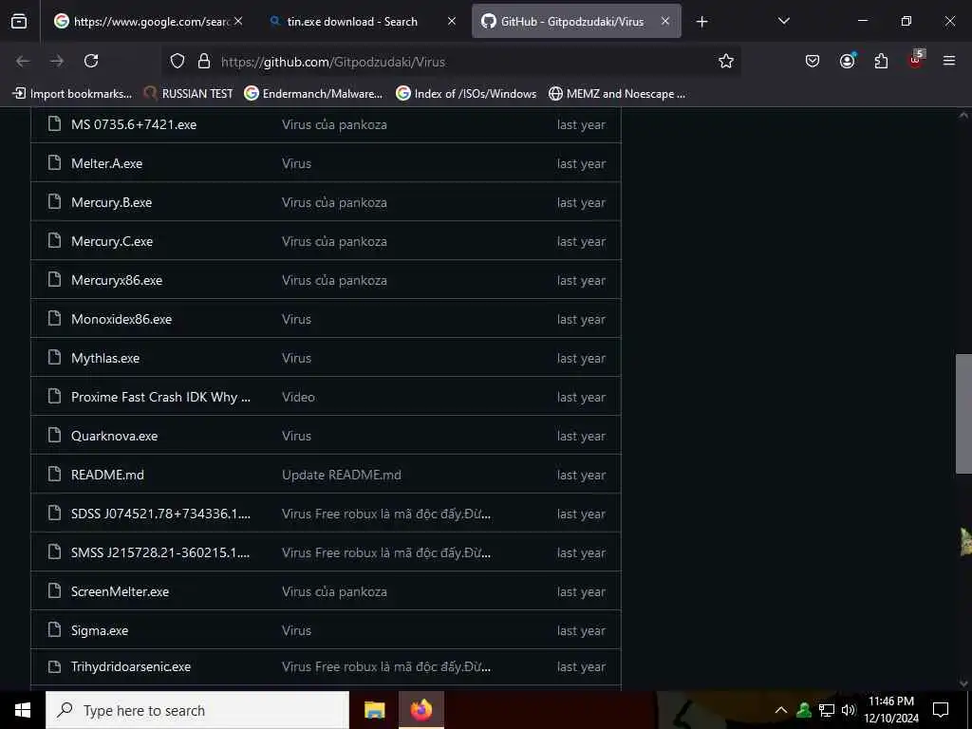Open Monoxidex86.exe file link
This screenshot has height=729, width=972.
pyautogui.click(x=121, y=319)
